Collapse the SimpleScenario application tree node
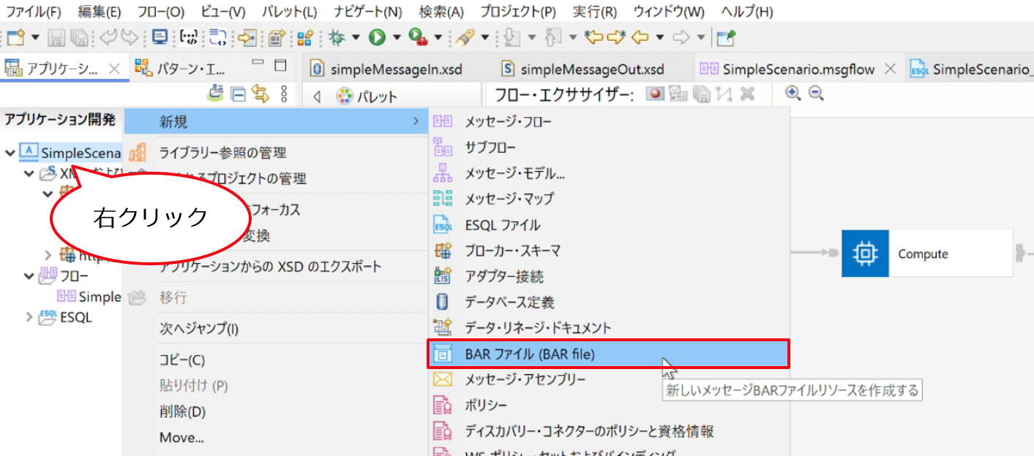Screen dimensions: 1034x456 coord(10,153)
